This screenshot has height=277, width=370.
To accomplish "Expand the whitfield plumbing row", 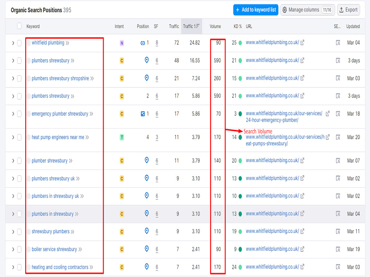I will pyautogui.click(x=13, y=43).
